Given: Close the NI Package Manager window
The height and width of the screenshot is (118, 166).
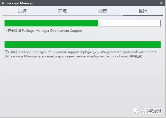Looking at the screenshot, I should (161, 3).
